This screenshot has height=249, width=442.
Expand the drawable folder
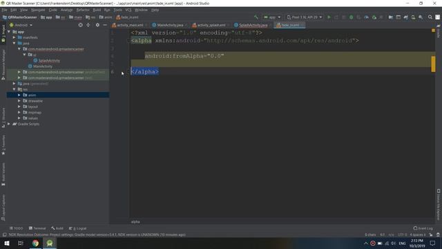[19, 101]
